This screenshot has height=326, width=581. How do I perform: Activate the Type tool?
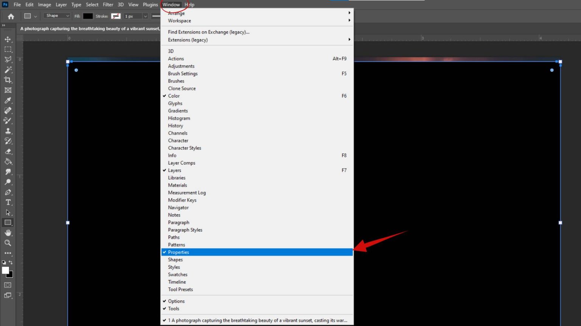[x=8, y=202]
